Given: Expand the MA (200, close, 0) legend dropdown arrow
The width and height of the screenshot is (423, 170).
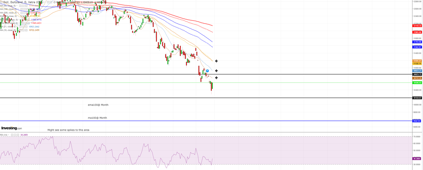Looking at the screenshot, I should coord(18,13).
